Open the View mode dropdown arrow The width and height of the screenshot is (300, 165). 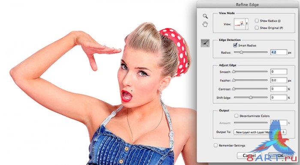247,24
